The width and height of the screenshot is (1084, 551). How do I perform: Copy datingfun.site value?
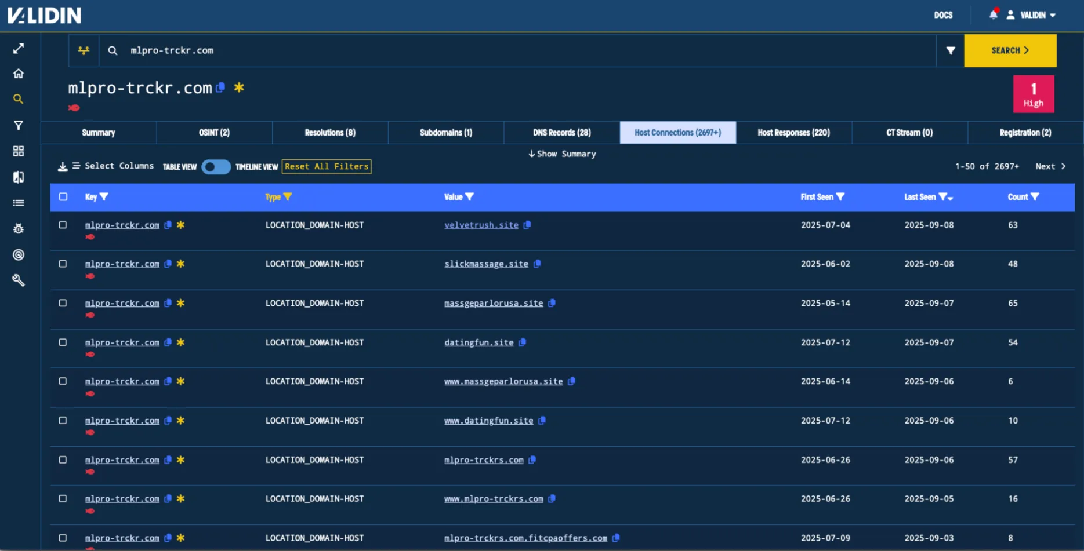click(x=523, y=342)
